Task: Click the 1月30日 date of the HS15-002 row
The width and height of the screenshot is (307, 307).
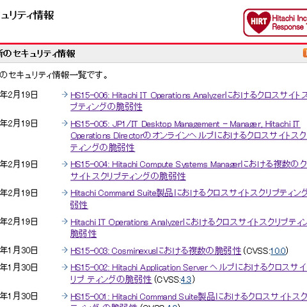Action: tap(19, 267)
